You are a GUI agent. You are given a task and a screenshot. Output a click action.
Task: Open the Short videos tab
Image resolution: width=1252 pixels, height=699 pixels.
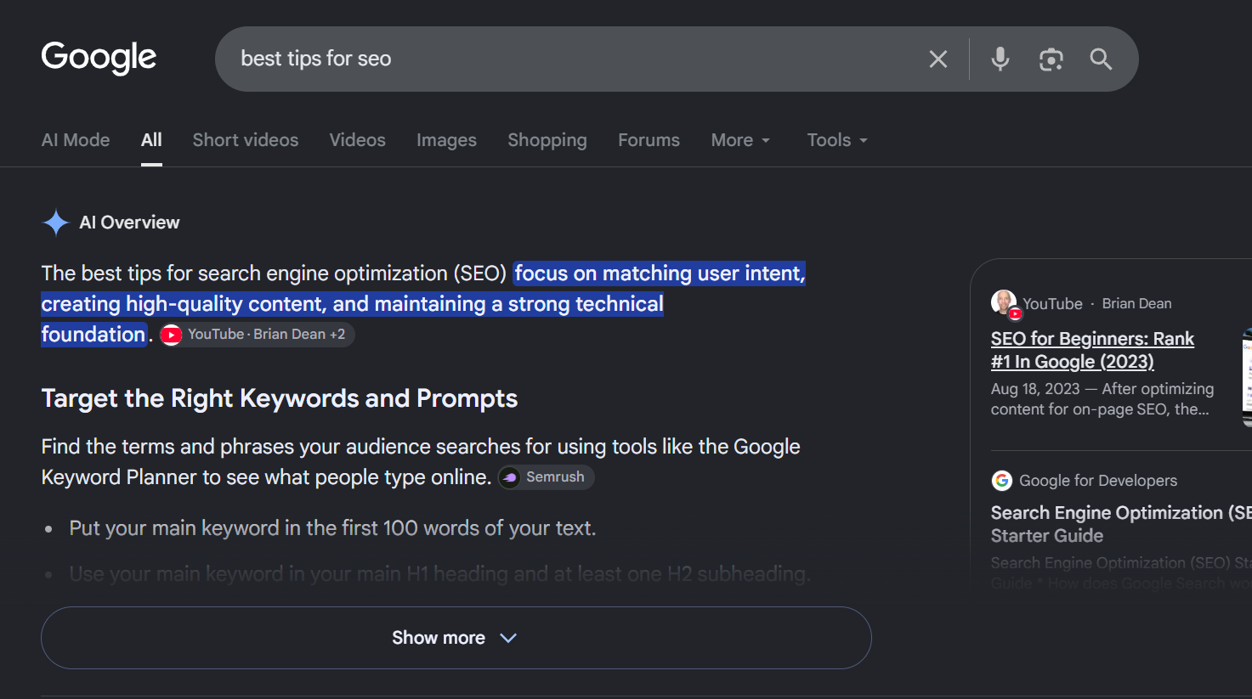(246, 140)
